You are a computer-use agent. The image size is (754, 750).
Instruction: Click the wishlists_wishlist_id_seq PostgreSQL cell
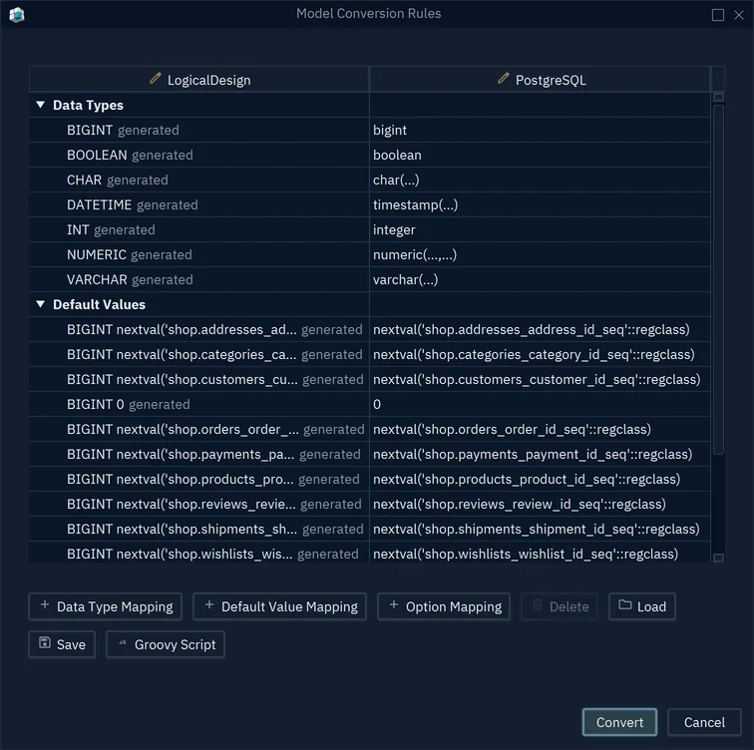point(540,553)
